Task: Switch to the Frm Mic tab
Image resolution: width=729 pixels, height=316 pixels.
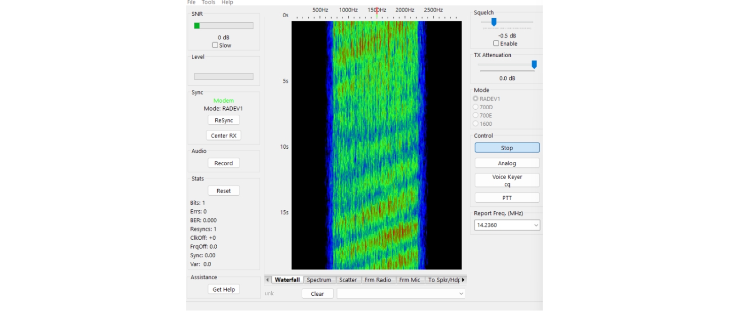Action: [410, 280]
